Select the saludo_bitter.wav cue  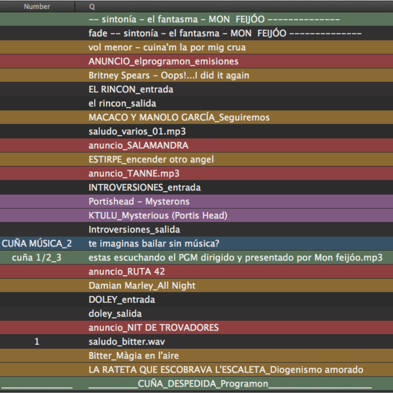point(127,342)
